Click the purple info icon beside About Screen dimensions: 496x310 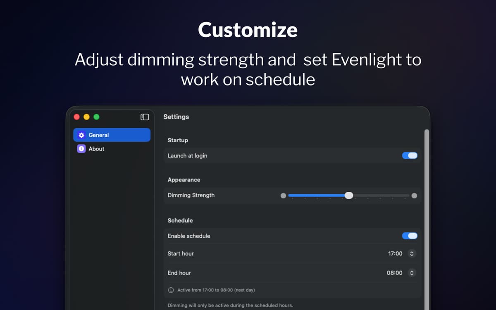(x=81, y=149)
